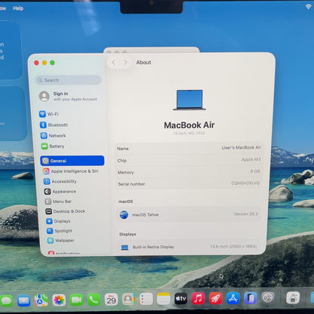Screen dimensions: 314x314
Task: Select Spotlight in sidebar
Action: point(60,231)
